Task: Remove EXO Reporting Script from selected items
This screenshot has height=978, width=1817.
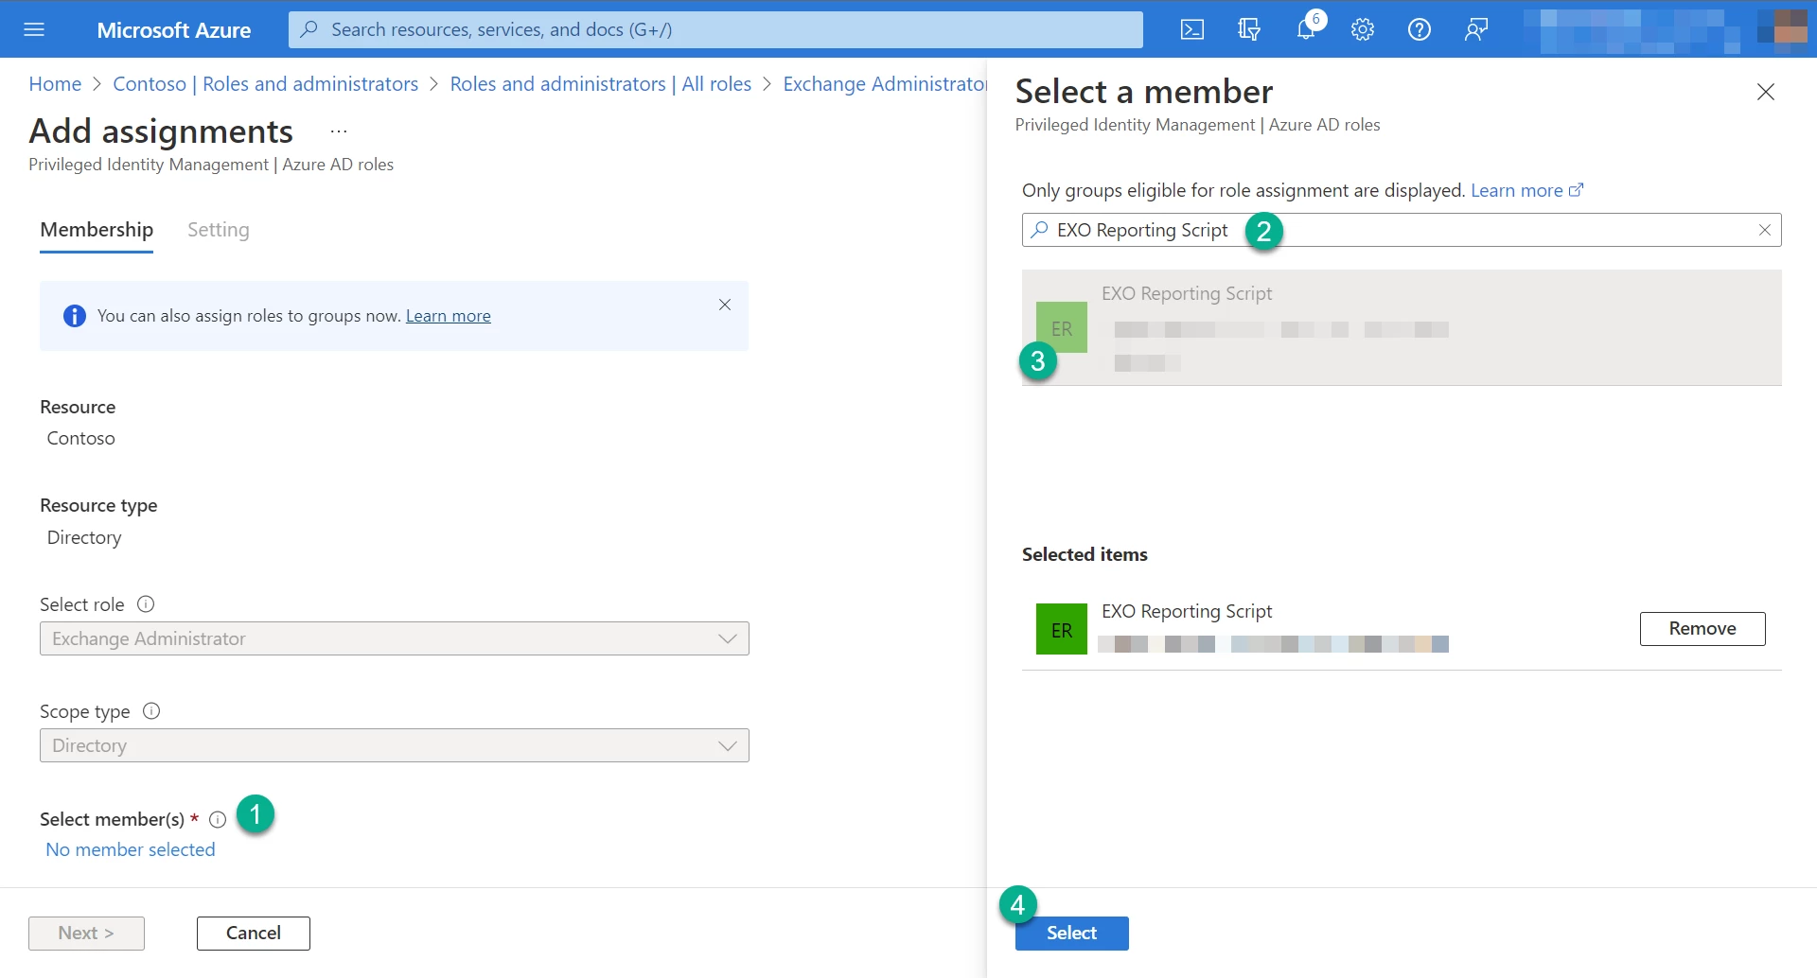Action: [x=1702, y=628]
